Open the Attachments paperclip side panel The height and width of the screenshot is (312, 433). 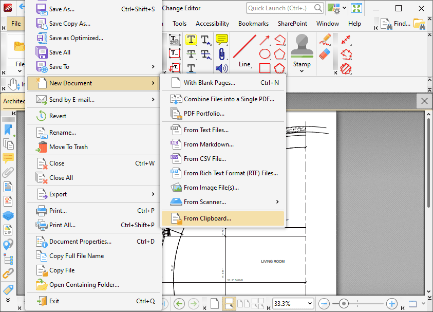(x=8, y=172)
